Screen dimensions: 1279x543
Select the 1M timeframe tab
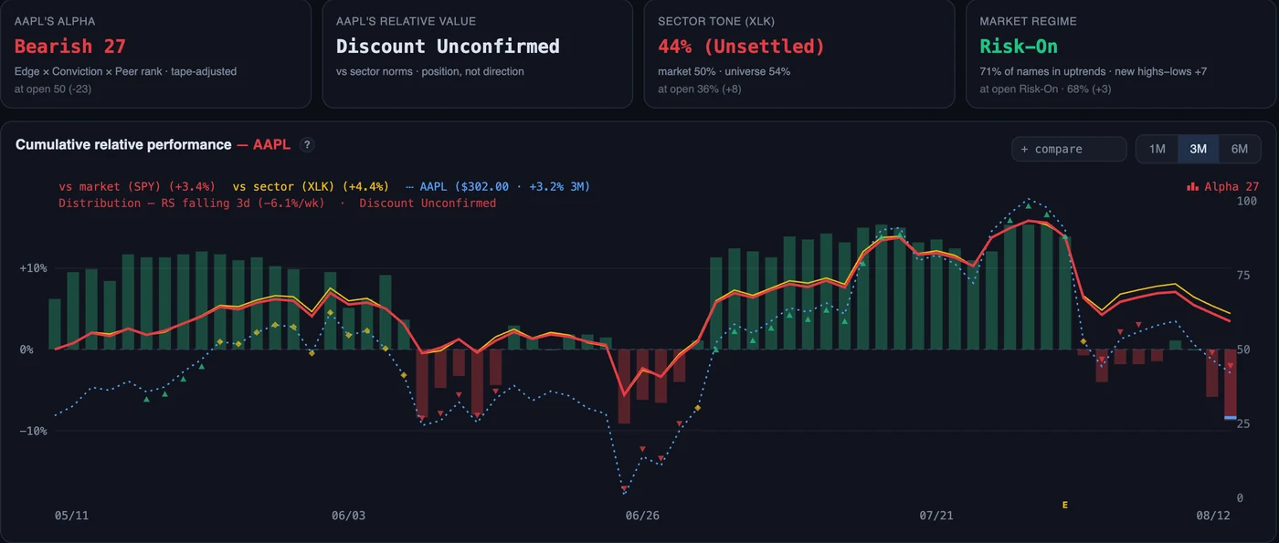point(1157,149)
